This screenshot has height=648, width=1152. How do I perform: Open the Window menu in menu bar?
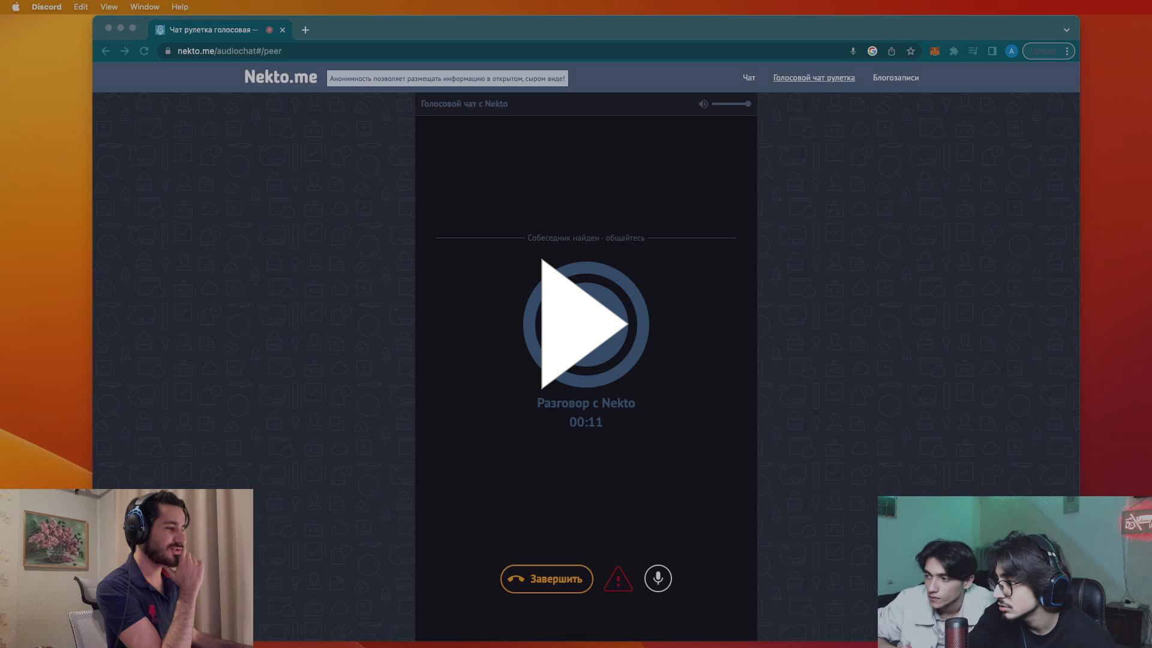[x=145, y=7]
